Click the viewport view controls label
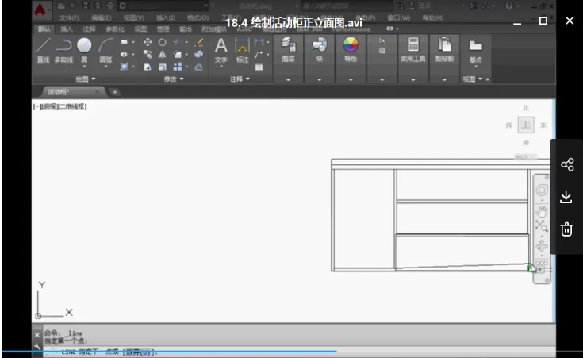This screenshot has width=583, height=358. [59, 106]
